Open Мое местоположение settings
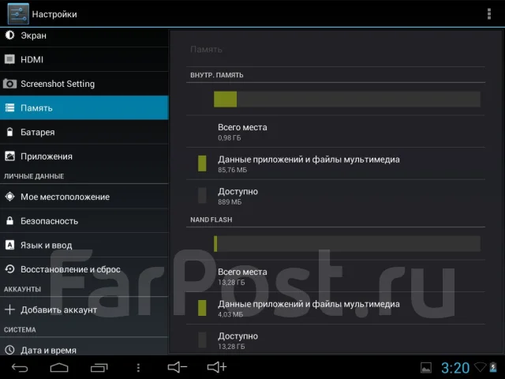 pos(84,197)
